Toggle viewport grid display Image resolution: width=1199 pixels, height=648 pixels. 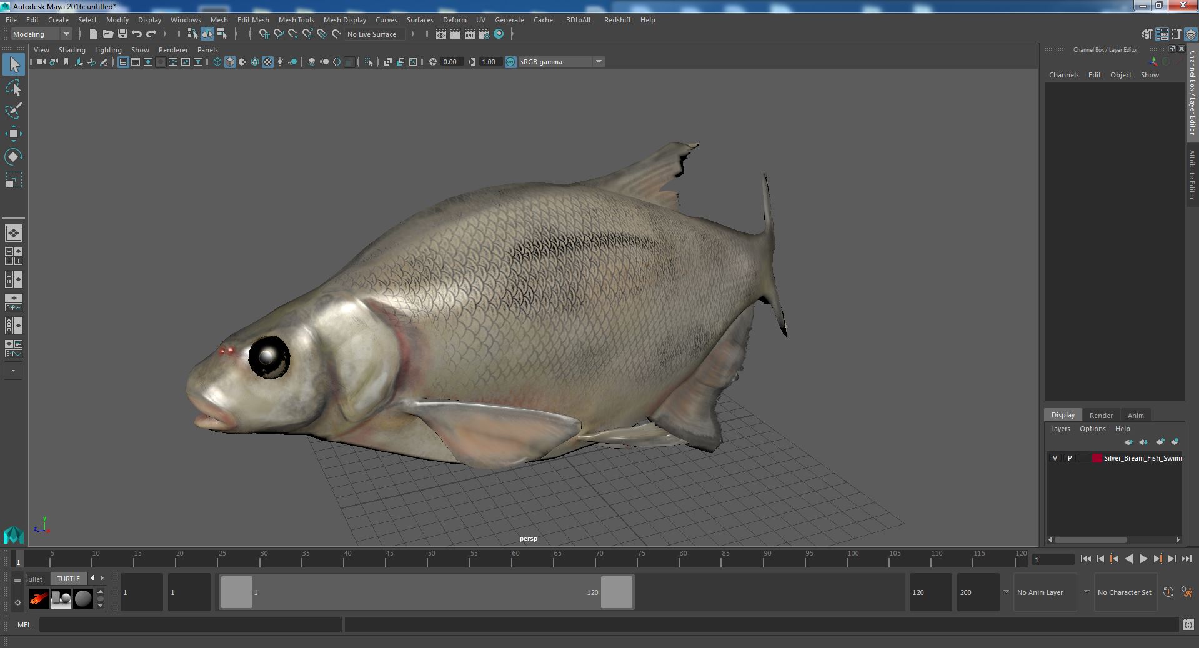click(123, 62)
